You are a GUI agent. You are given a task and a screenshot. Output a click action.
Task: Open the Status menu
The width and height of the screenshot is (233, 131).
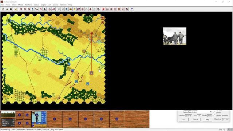pyautogui.click(x=36, y=5)
